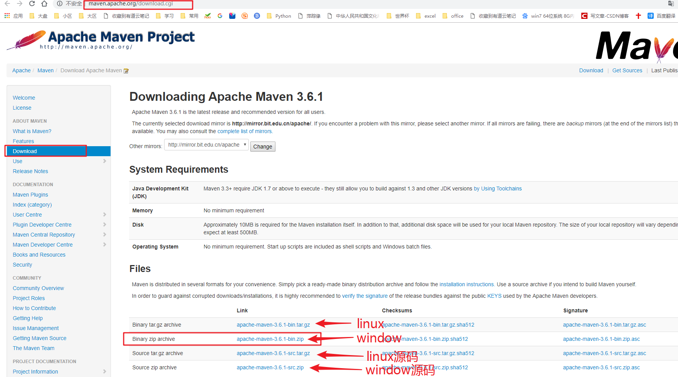Image resolution: width=678 pixels, height=377 pixels.
Task: Select the highlighted Download sidebar item
Action: click(59, 151)
